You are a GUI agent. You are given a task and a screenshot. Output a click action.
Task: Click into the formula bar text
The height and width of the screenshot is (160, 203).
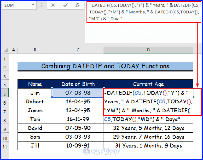pyautogui.click(x=144, y=12)
